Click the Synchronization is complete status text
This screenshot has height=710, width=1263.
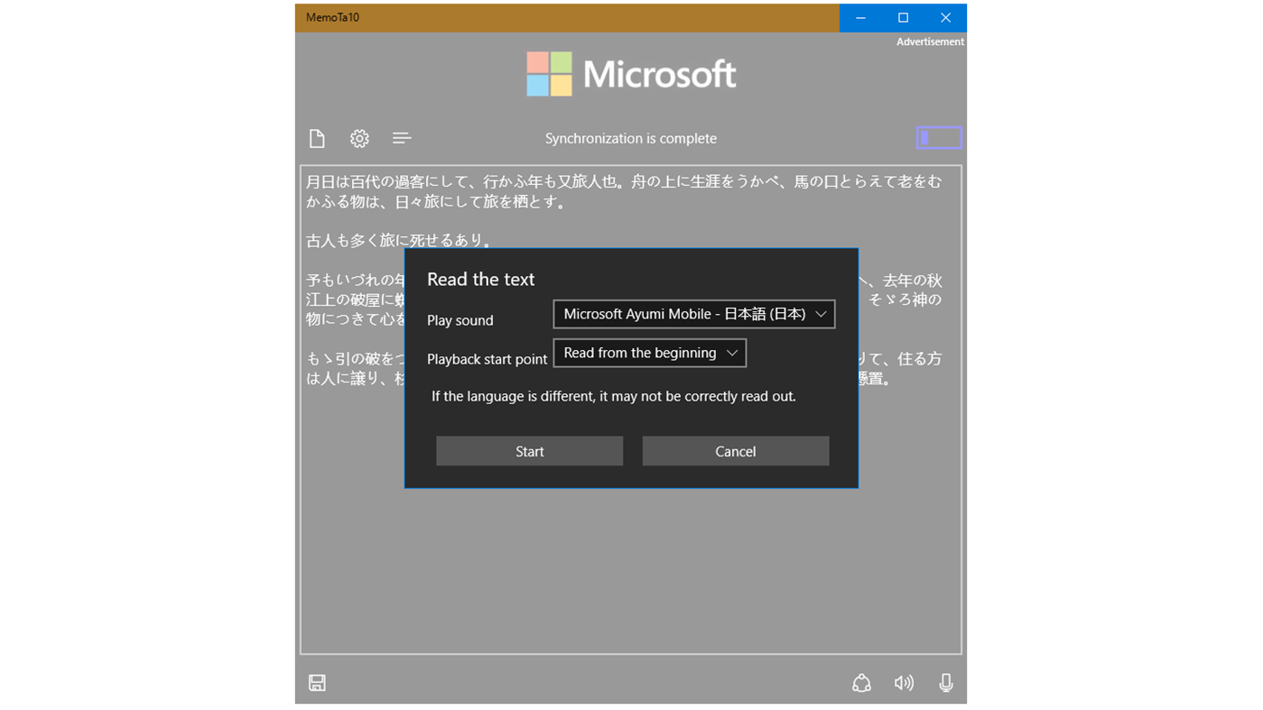630,138
